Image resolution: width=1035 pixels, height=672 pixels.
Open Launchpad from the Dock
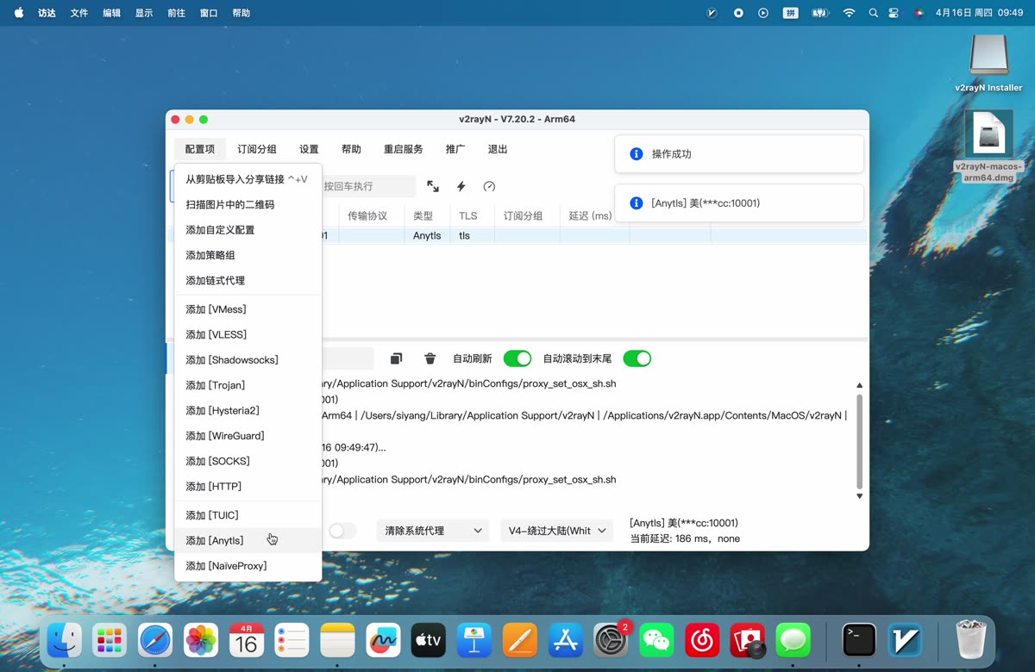(x=110, y=640)
